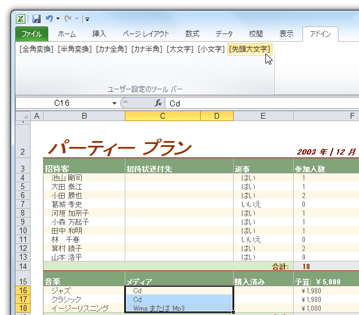Screen dimensions: 359x315
Task: Select the Cd cell in row 17
Action: 179,299
